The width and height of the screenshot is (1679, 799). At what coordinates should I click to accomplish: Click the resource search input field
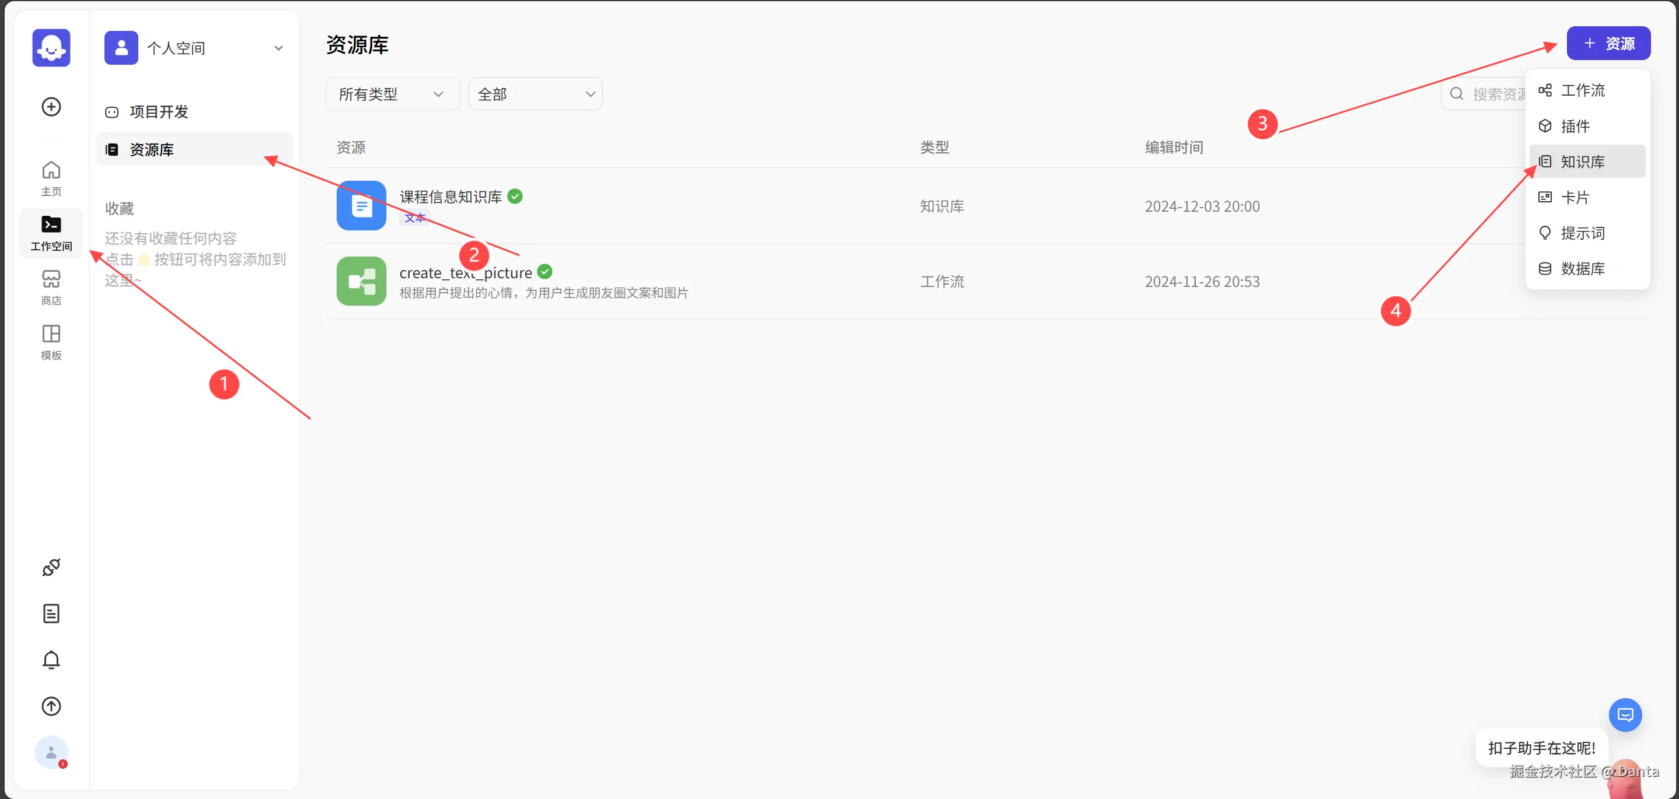(x=1499, y=93)
